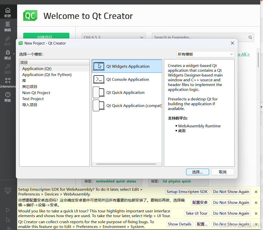263x230 pixels.
Task: Click the states tag
Action: pyautogui.click(x=131, y=181)
